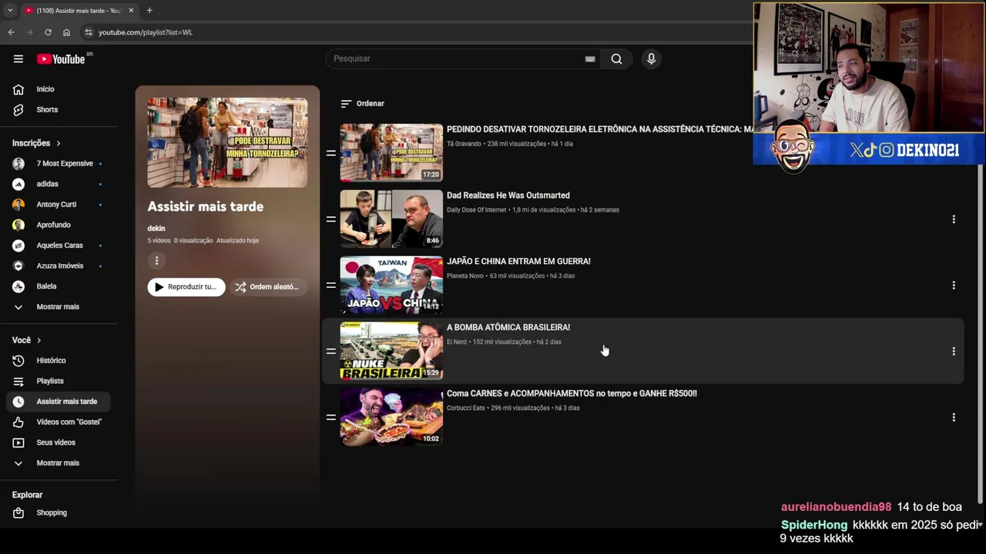Image resolution: width=986 pixels, height=554 pixels.
Task: Open Shorts from the sidebar
Action: [x=58, y=109]
